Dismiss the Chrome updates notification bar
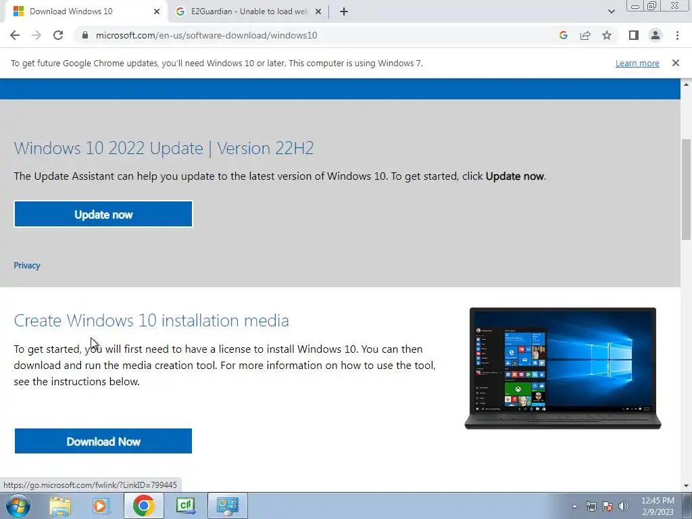 675,63
